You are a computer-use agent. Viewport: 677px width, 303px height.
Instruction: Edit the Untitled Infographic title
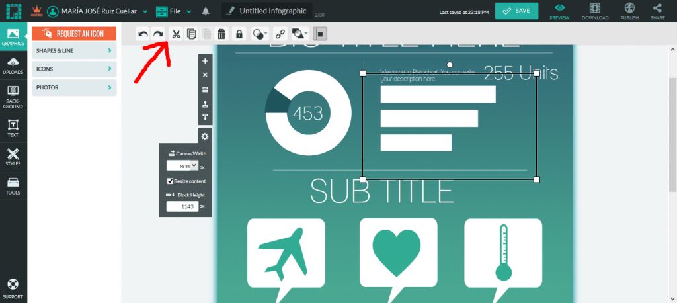tap(267, 11)
